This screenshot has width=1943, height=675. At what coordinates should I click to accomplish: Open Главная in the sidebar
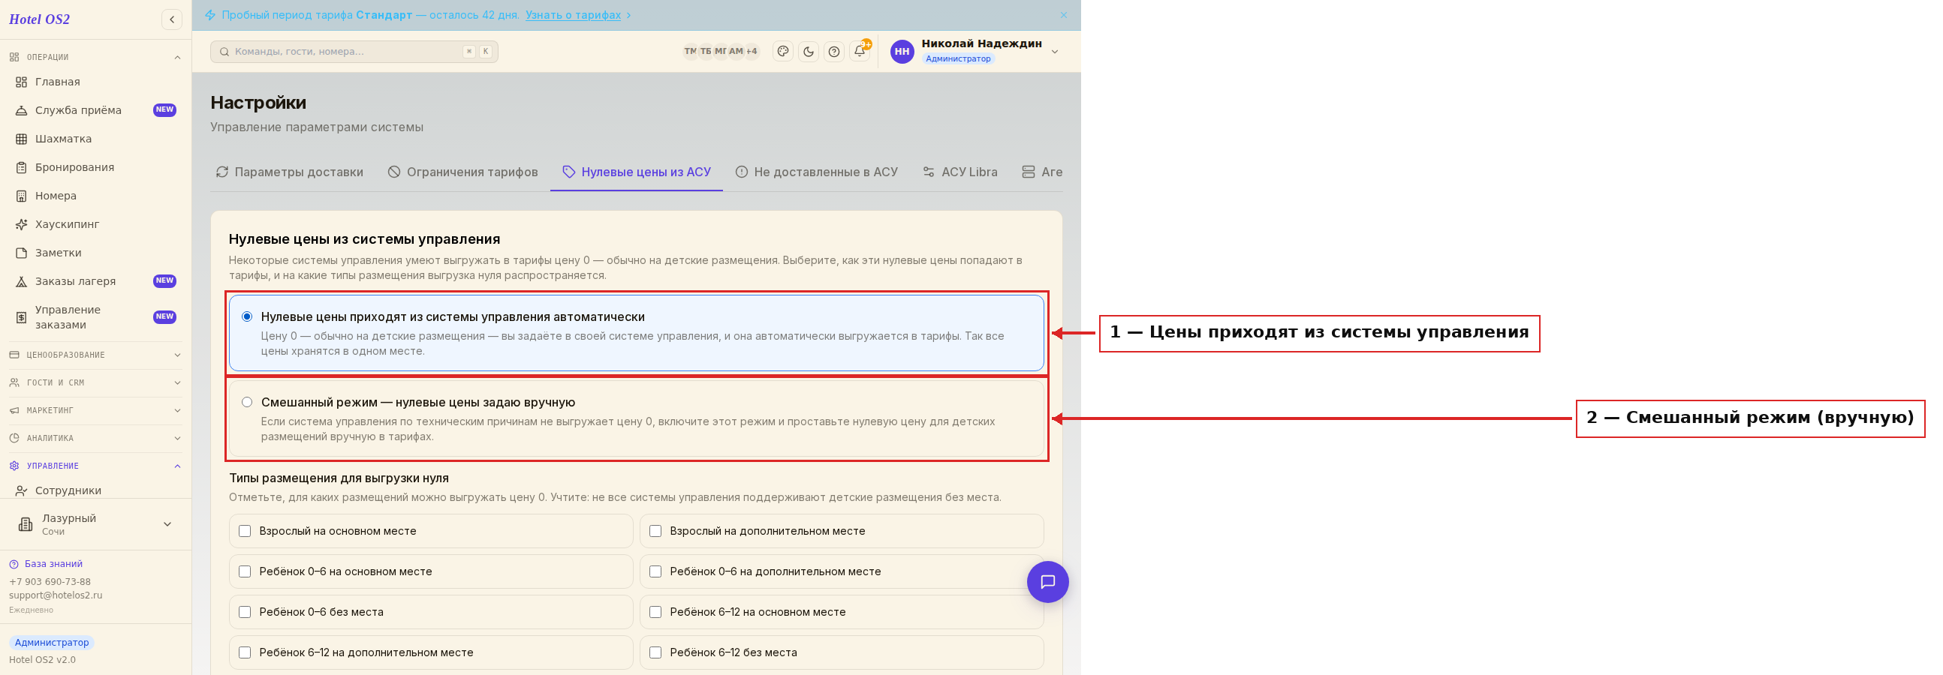point(96,81)
